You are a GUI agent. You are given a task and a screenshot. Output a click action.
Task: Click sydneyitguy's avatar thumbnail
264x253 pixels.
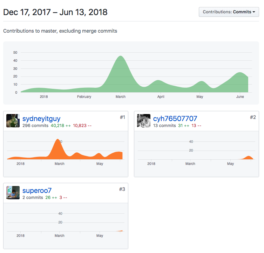(x=13, y=121)
